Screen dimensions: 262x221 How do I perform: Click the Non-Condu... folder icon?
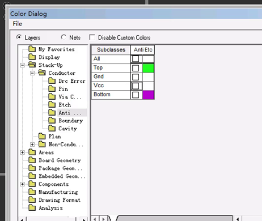point(42,144)
